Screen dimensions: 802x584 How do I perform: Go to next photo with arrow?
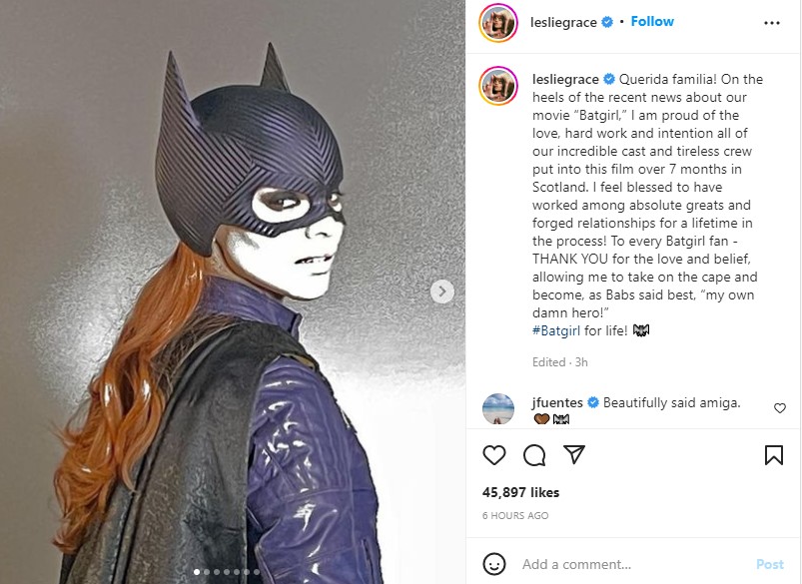click(442, 292)
